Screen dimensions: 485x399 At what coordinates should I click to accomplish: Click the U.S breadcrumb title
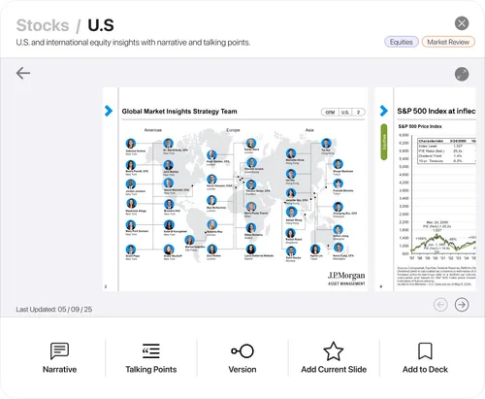101,25
